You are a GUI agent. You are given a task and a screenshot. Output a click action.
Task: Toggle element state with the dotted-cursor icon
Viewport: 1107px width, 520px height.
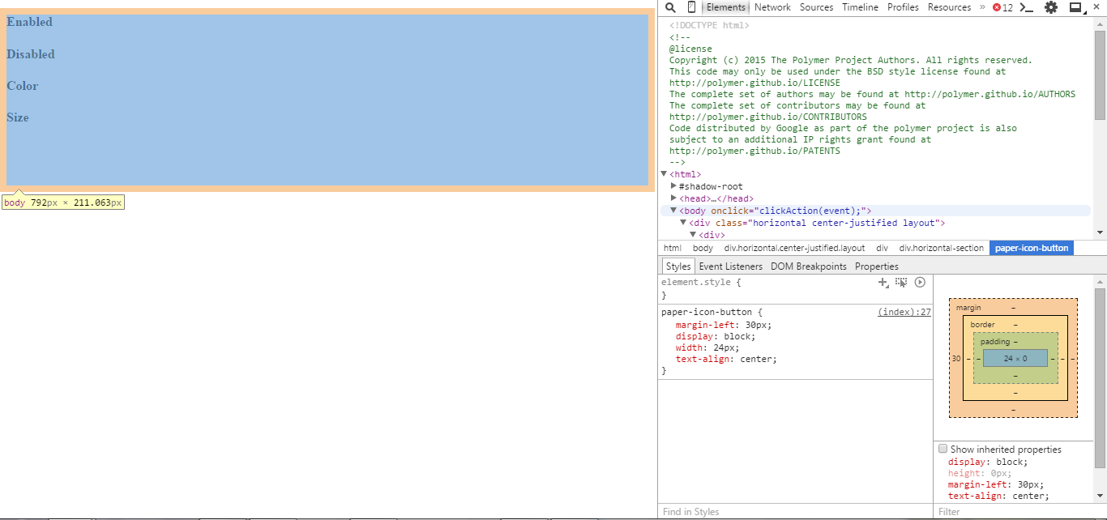(901, 282)
